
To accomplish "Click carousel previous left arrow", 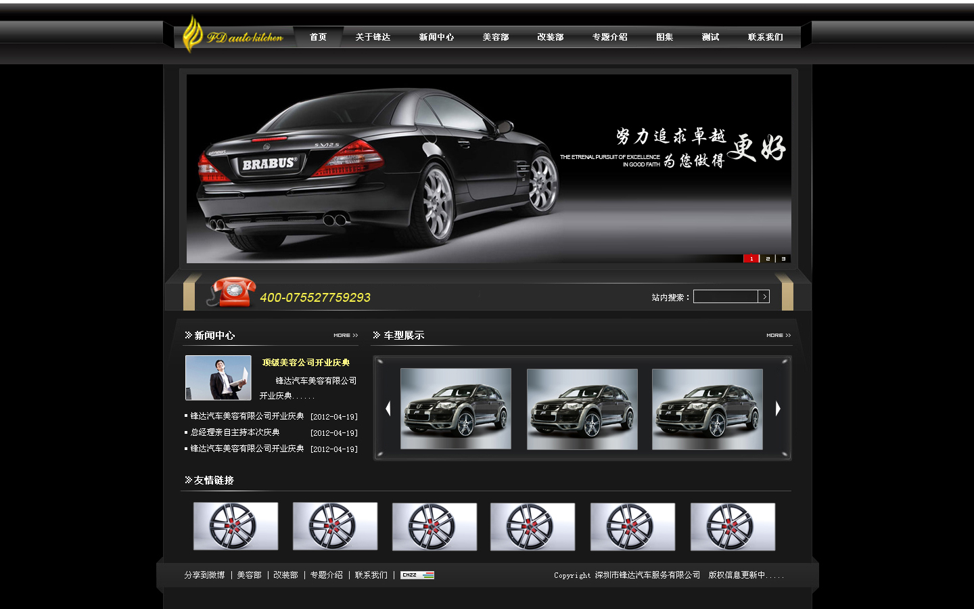I will (388, 408).
